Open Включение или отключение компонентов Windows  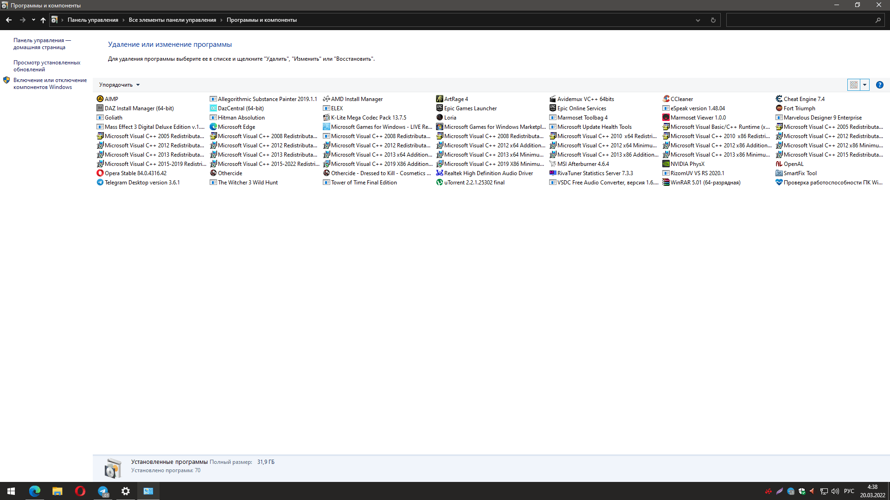tap(50, 83)
